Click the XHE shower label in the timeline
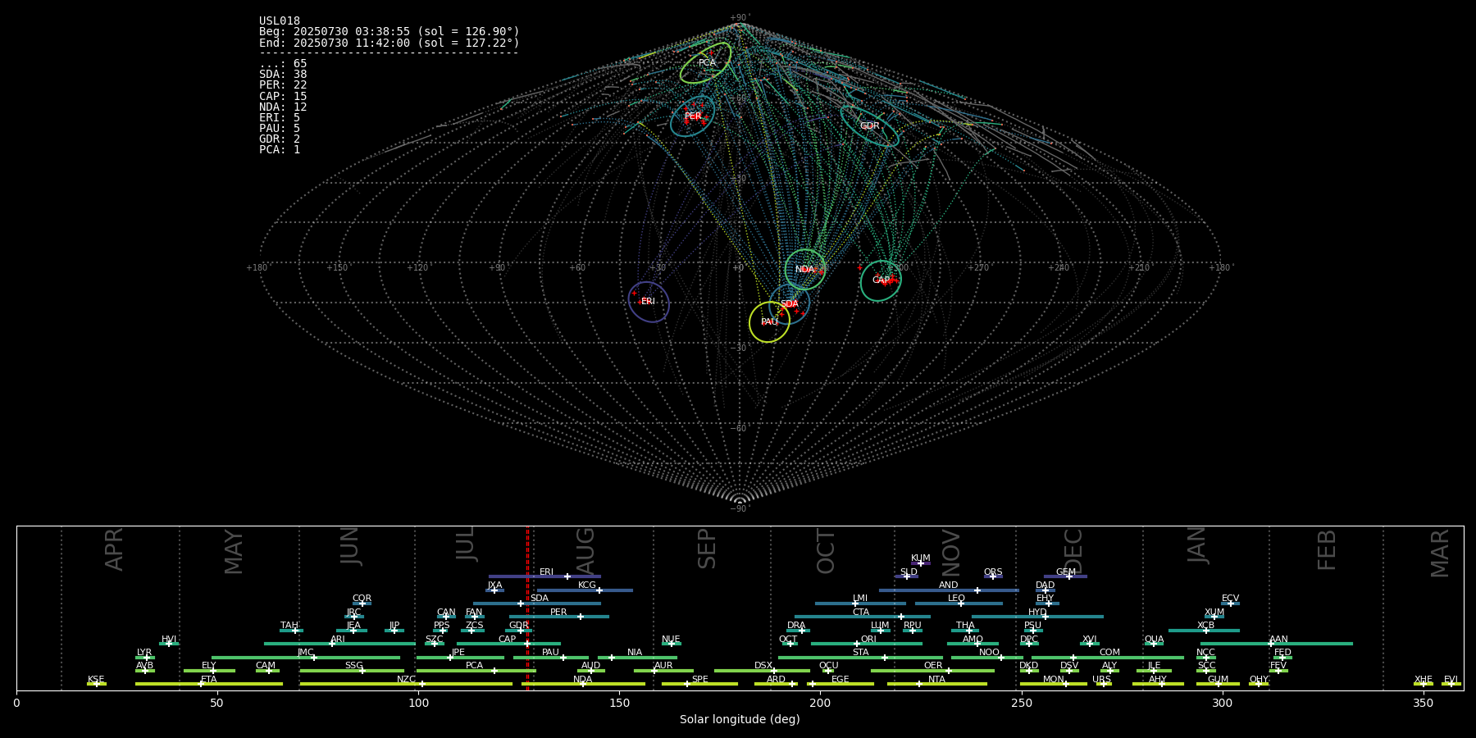Screen dimensions: 1476x738 point(1424,680)
